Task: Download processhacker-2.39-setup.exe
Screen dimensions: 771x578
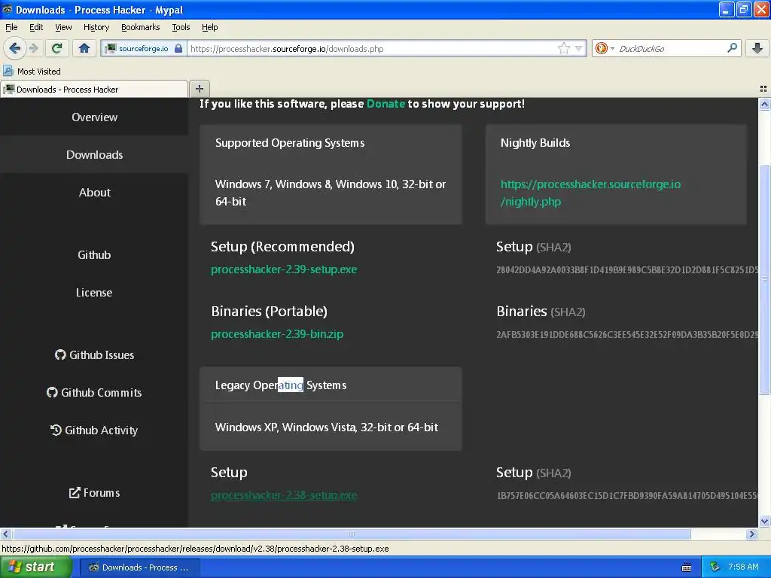Action: pos(284,269)
